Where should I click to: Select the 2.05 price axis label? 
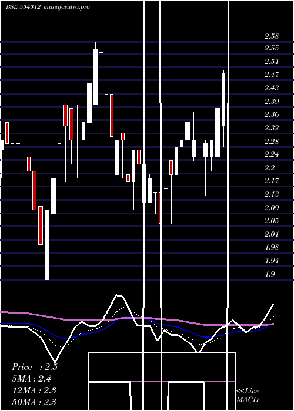[272, 220]
